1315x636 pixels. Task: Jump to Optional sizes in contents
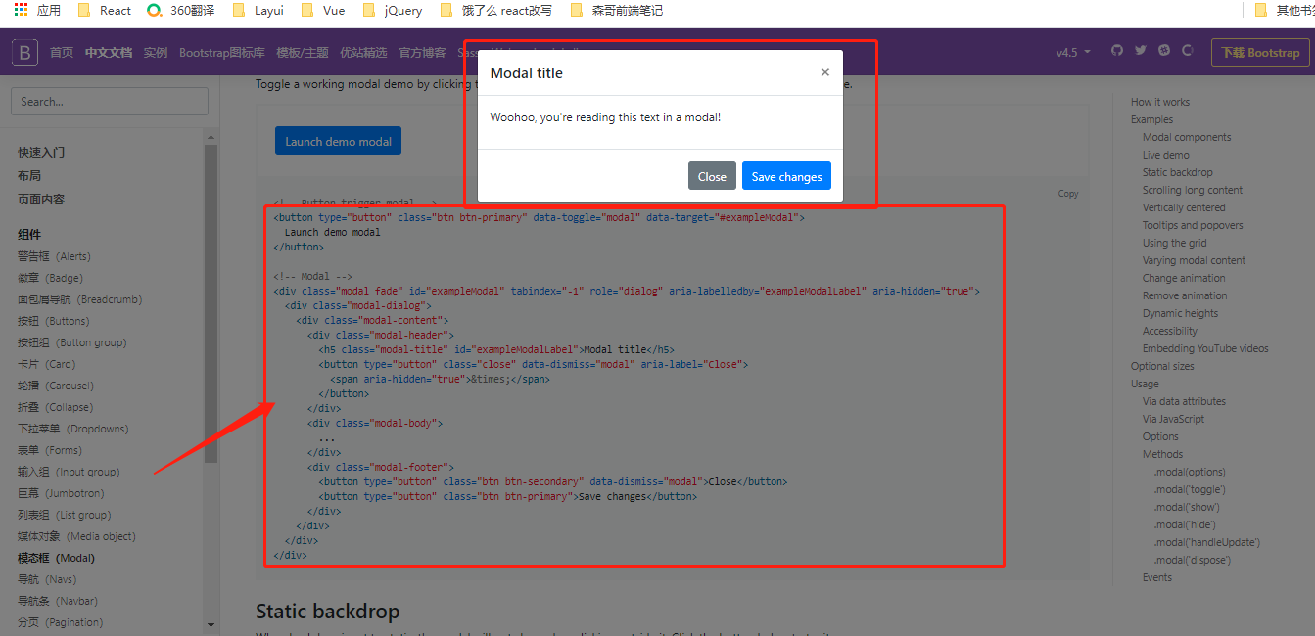click(x=1162, y=366)
